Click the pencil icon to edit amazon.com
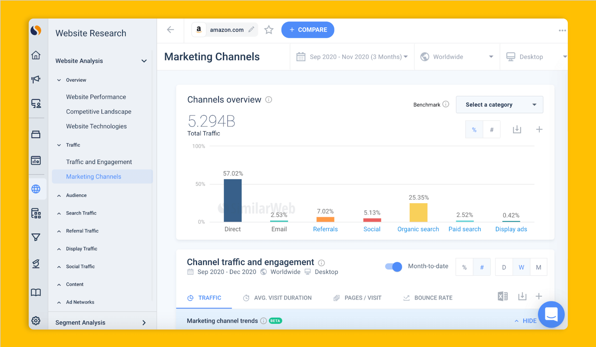 tap(251, 30)
